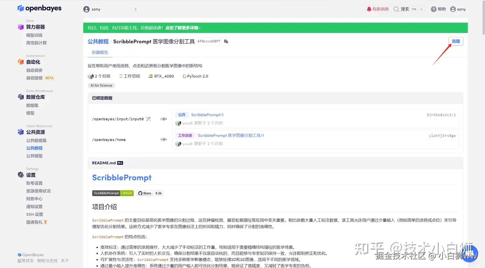The image size is (485, 268).
Task: Click the gift icon beside 邀请有礼
Action: [x=45, y=222]
